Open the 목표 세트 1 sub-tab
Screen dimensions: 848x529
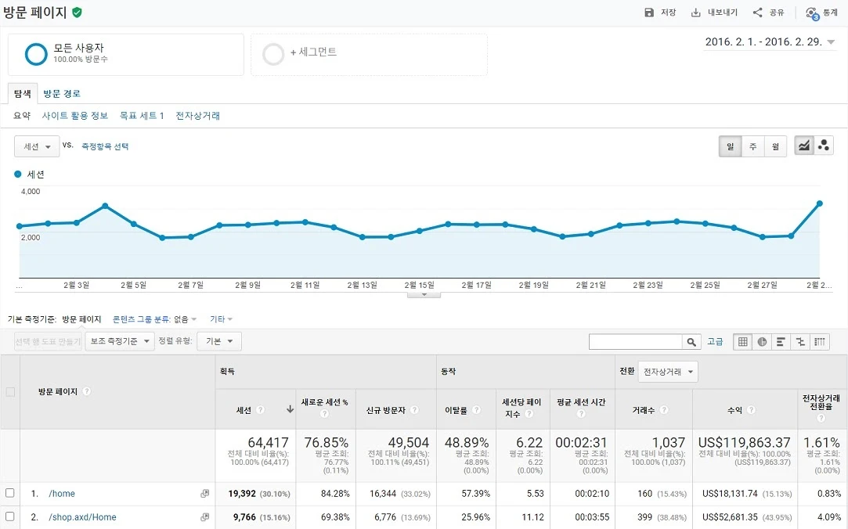click(142, 115)
